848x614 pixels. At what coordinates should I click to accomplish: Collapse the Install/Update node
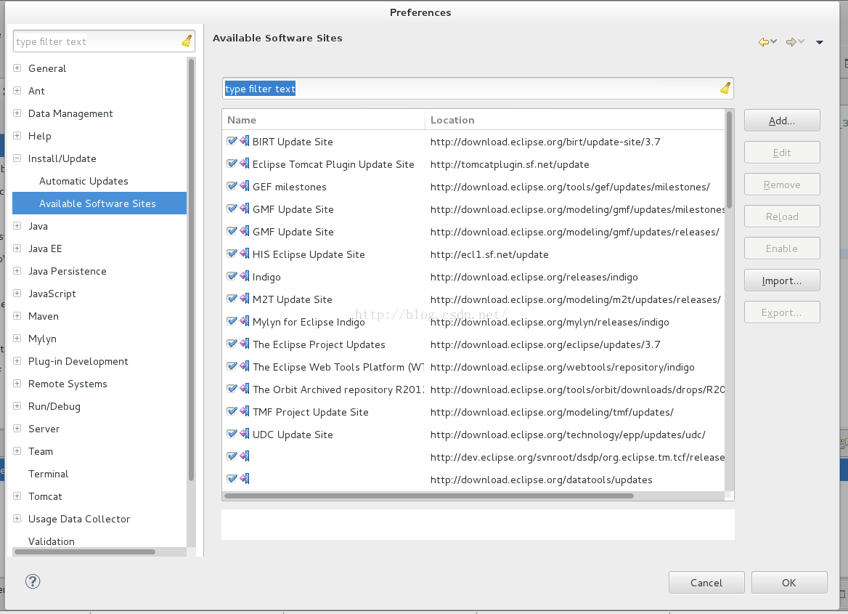click(17, 158)
